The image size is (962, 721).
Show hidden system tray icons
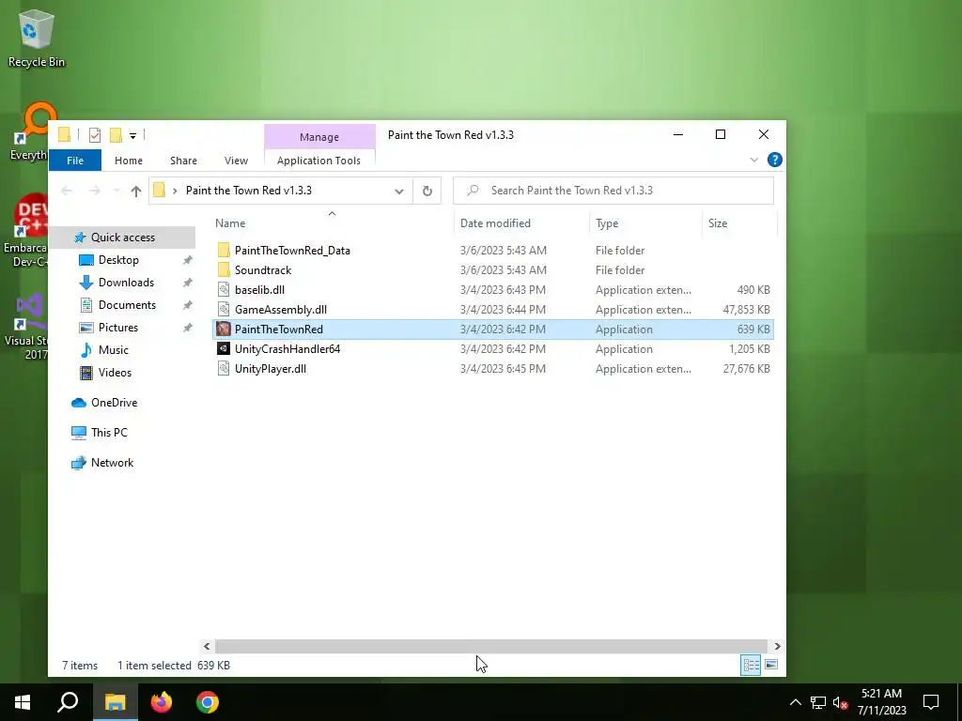(795, 702)
